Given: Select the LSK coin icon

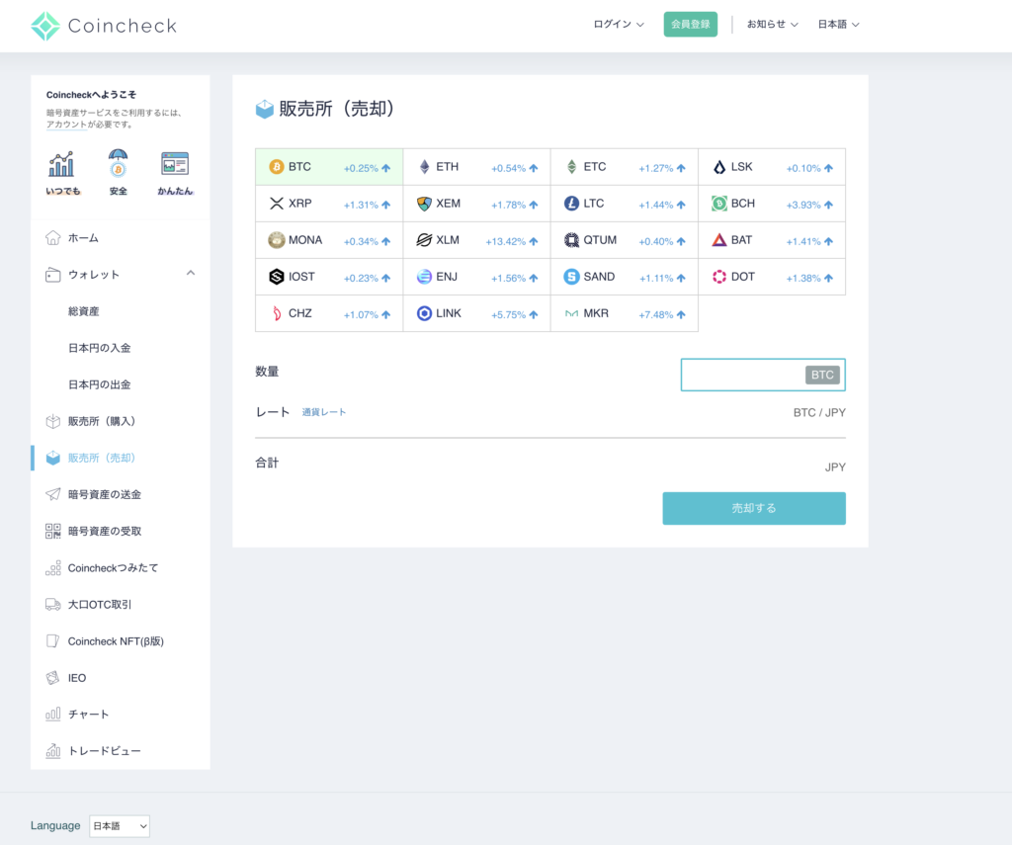Looking at the screenshot, I should (719, 167).
